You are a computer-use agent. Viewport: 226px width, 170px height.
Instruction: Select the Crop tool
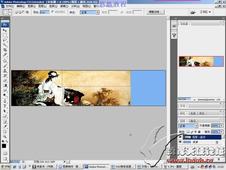[x=5, y=50]
